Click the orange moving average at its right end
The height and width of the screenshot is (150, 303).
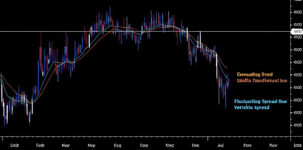pyautogui.click(x=227, y=67)
